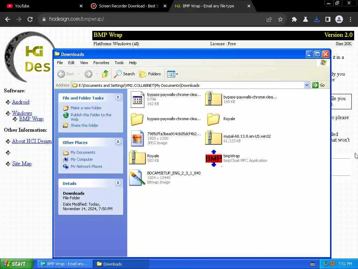Open the Windows link on webpage
Image resolution: width=358 pixels, height=269 pixels.
pyautogui.click(x=22, y=113)
